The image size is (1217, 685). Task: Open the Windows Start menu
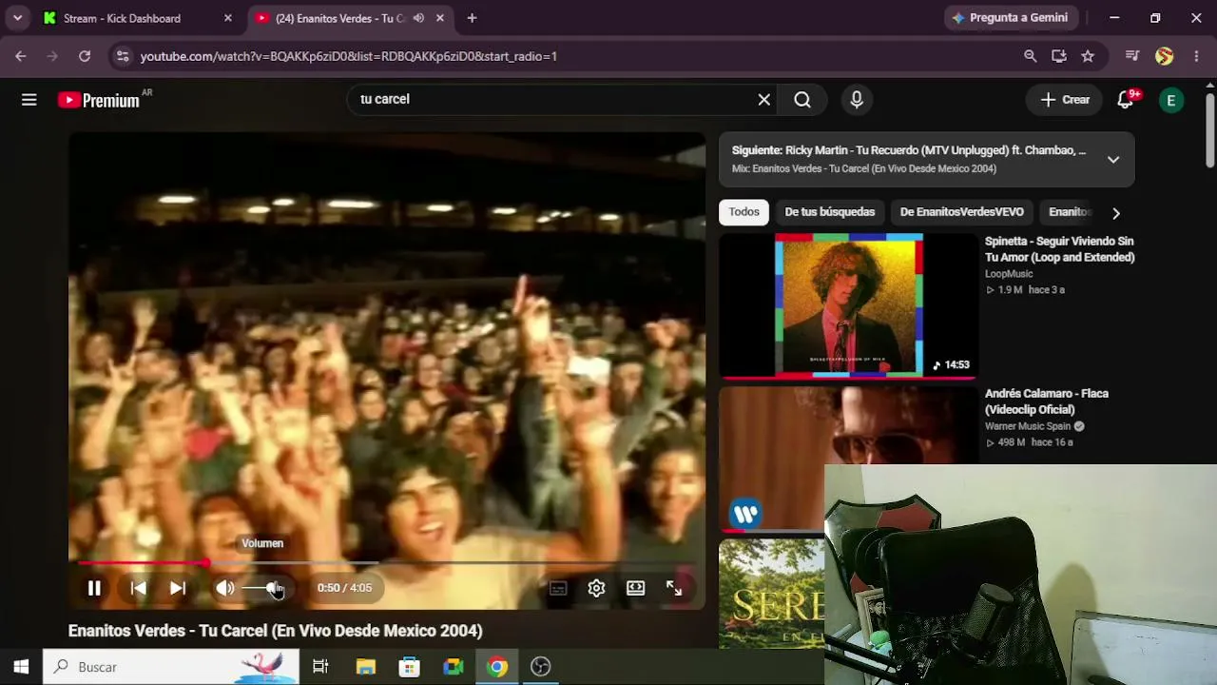21,667
